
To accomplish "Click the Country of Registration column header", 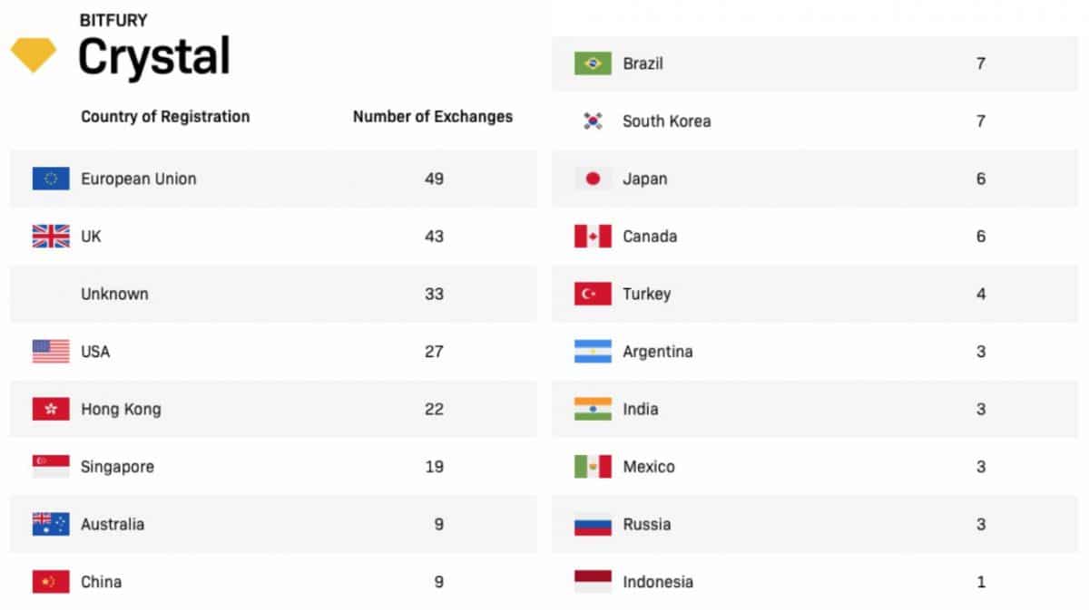I will (165, 116).
